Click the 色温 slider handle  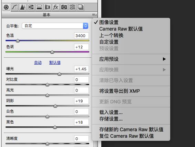[x=18, y=41]
